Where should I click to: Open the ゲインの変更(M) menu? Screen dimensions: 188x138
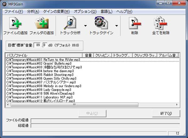click(56, 12)
